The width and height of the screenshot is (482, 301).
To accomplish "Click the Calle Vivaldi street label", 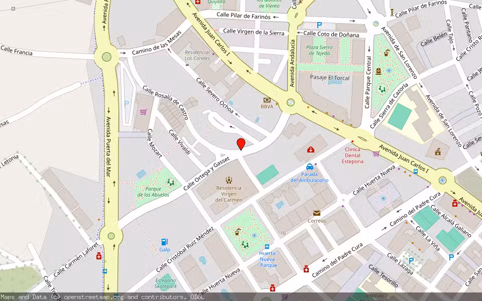I will point(180,142).
